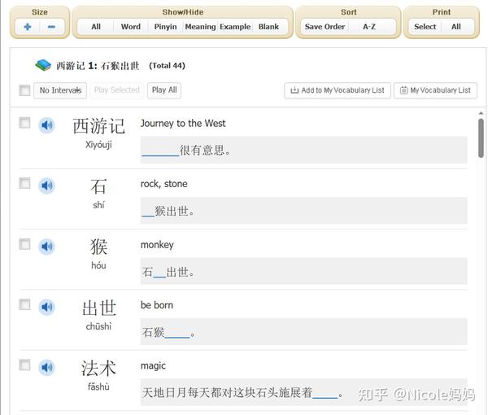Toggle the Meaning column visibility
Viewport: 488px width, 415px height.
click(x=200, y=27)
